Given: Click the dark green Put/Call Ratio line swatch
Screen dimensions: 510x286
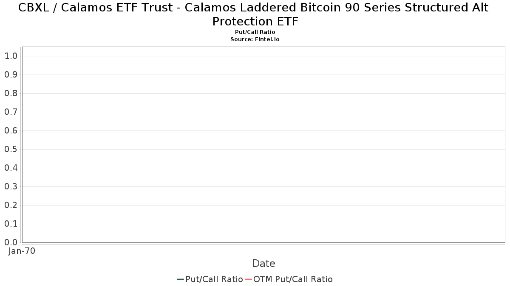Looking at the screenshot, I should click(180, 279).
